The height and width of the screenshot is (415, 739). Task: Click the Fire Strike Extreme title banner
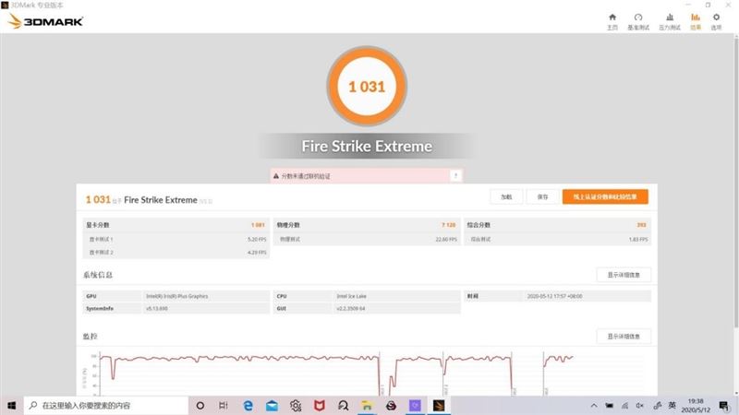click(367, 146)
